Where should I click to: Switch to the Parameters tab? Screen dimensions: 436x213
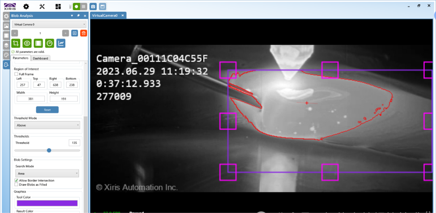[x=21, y=58]
